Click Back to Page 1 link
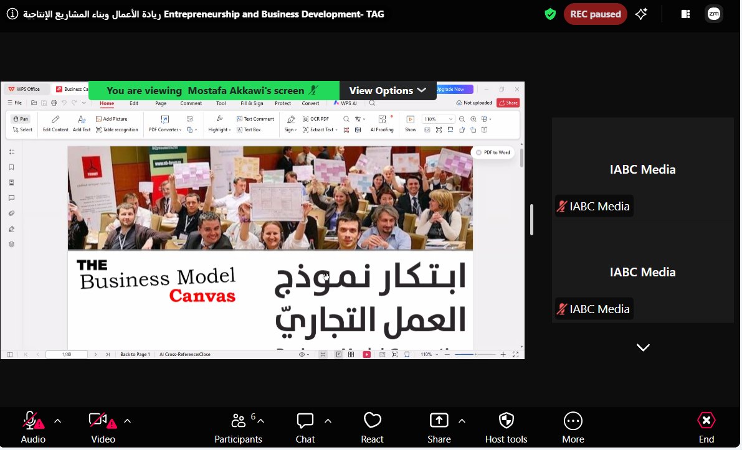This screenshot has width=742, height=450. (x=135, y=354)
